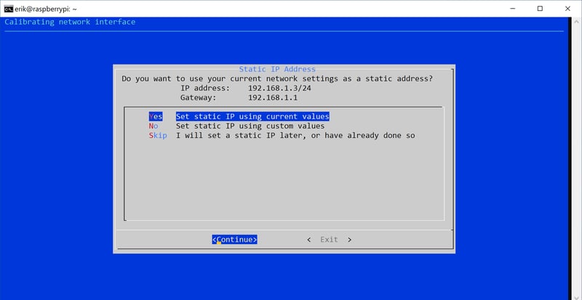Click the command prompt icon in title bar
582x300 pixels.
(x=9, y=9)
